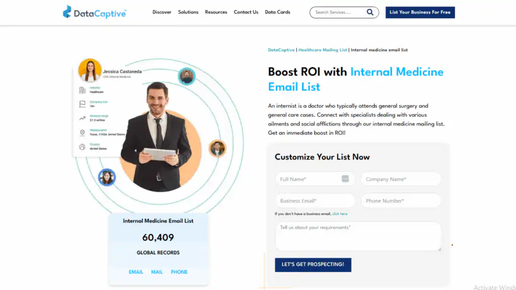Image resolution: width=516 pixels, height=290 pixels.
Task: Open Data Cards in navigation
Action: point(278,12)
